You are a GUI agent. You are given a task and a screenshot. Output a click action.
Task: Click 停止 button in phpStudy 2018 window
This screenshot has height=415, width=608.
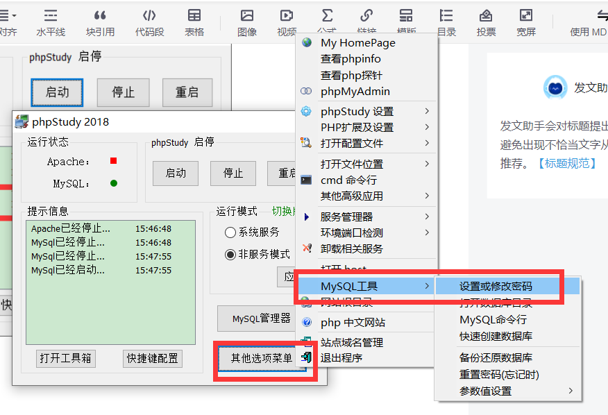point(233,173)
